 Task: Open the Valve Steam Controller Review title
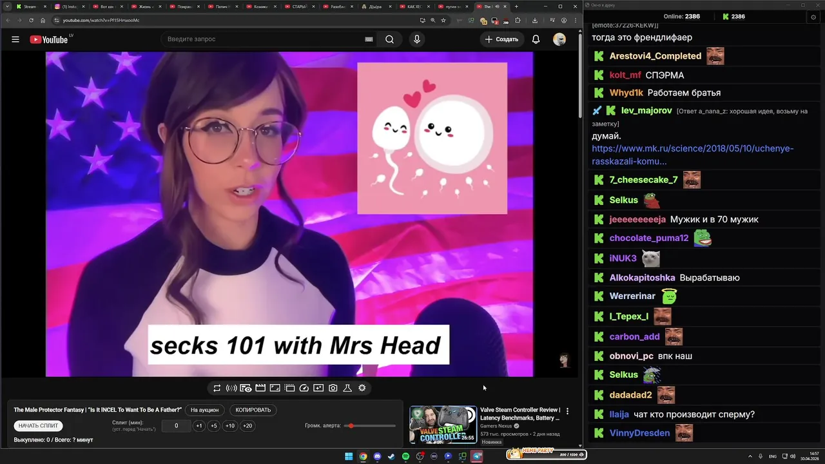coord(520,414)
